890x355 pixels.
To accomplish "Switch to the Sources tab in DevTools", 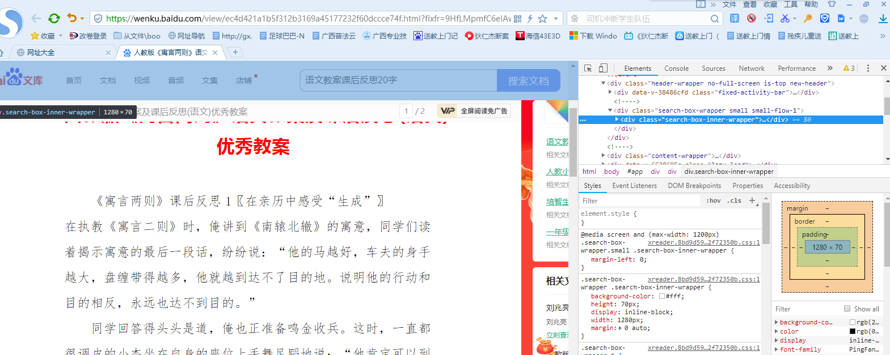I will pos(714,69).
